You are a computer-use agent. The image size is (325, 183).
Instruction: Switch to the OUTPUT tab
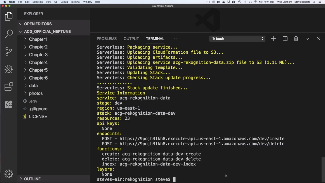point(131,39)
